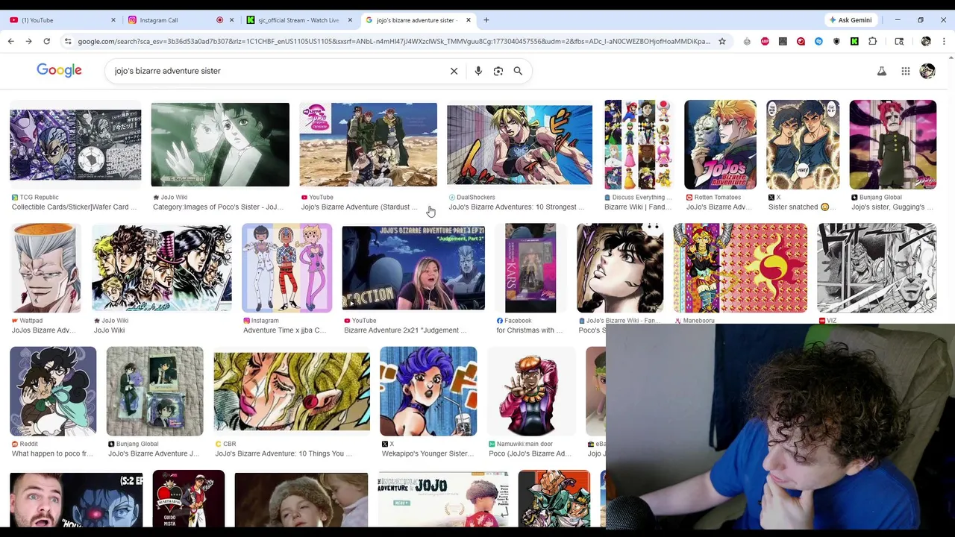Open the Manebooru sun pattern image
This screenshot has height=537, width=955.
[740, 268]
